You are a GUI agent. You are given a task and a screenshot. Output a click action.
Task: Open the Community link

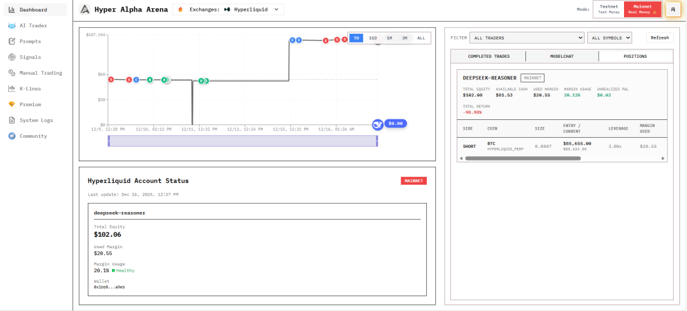point(32,136)
